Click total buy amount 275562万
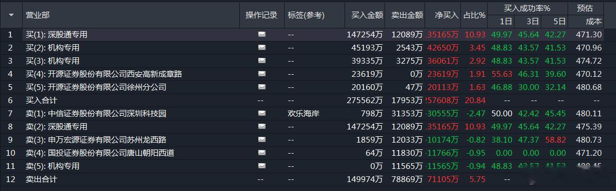Screen dimensions: 616x191 pyautogui.click(x=365, y=100)
